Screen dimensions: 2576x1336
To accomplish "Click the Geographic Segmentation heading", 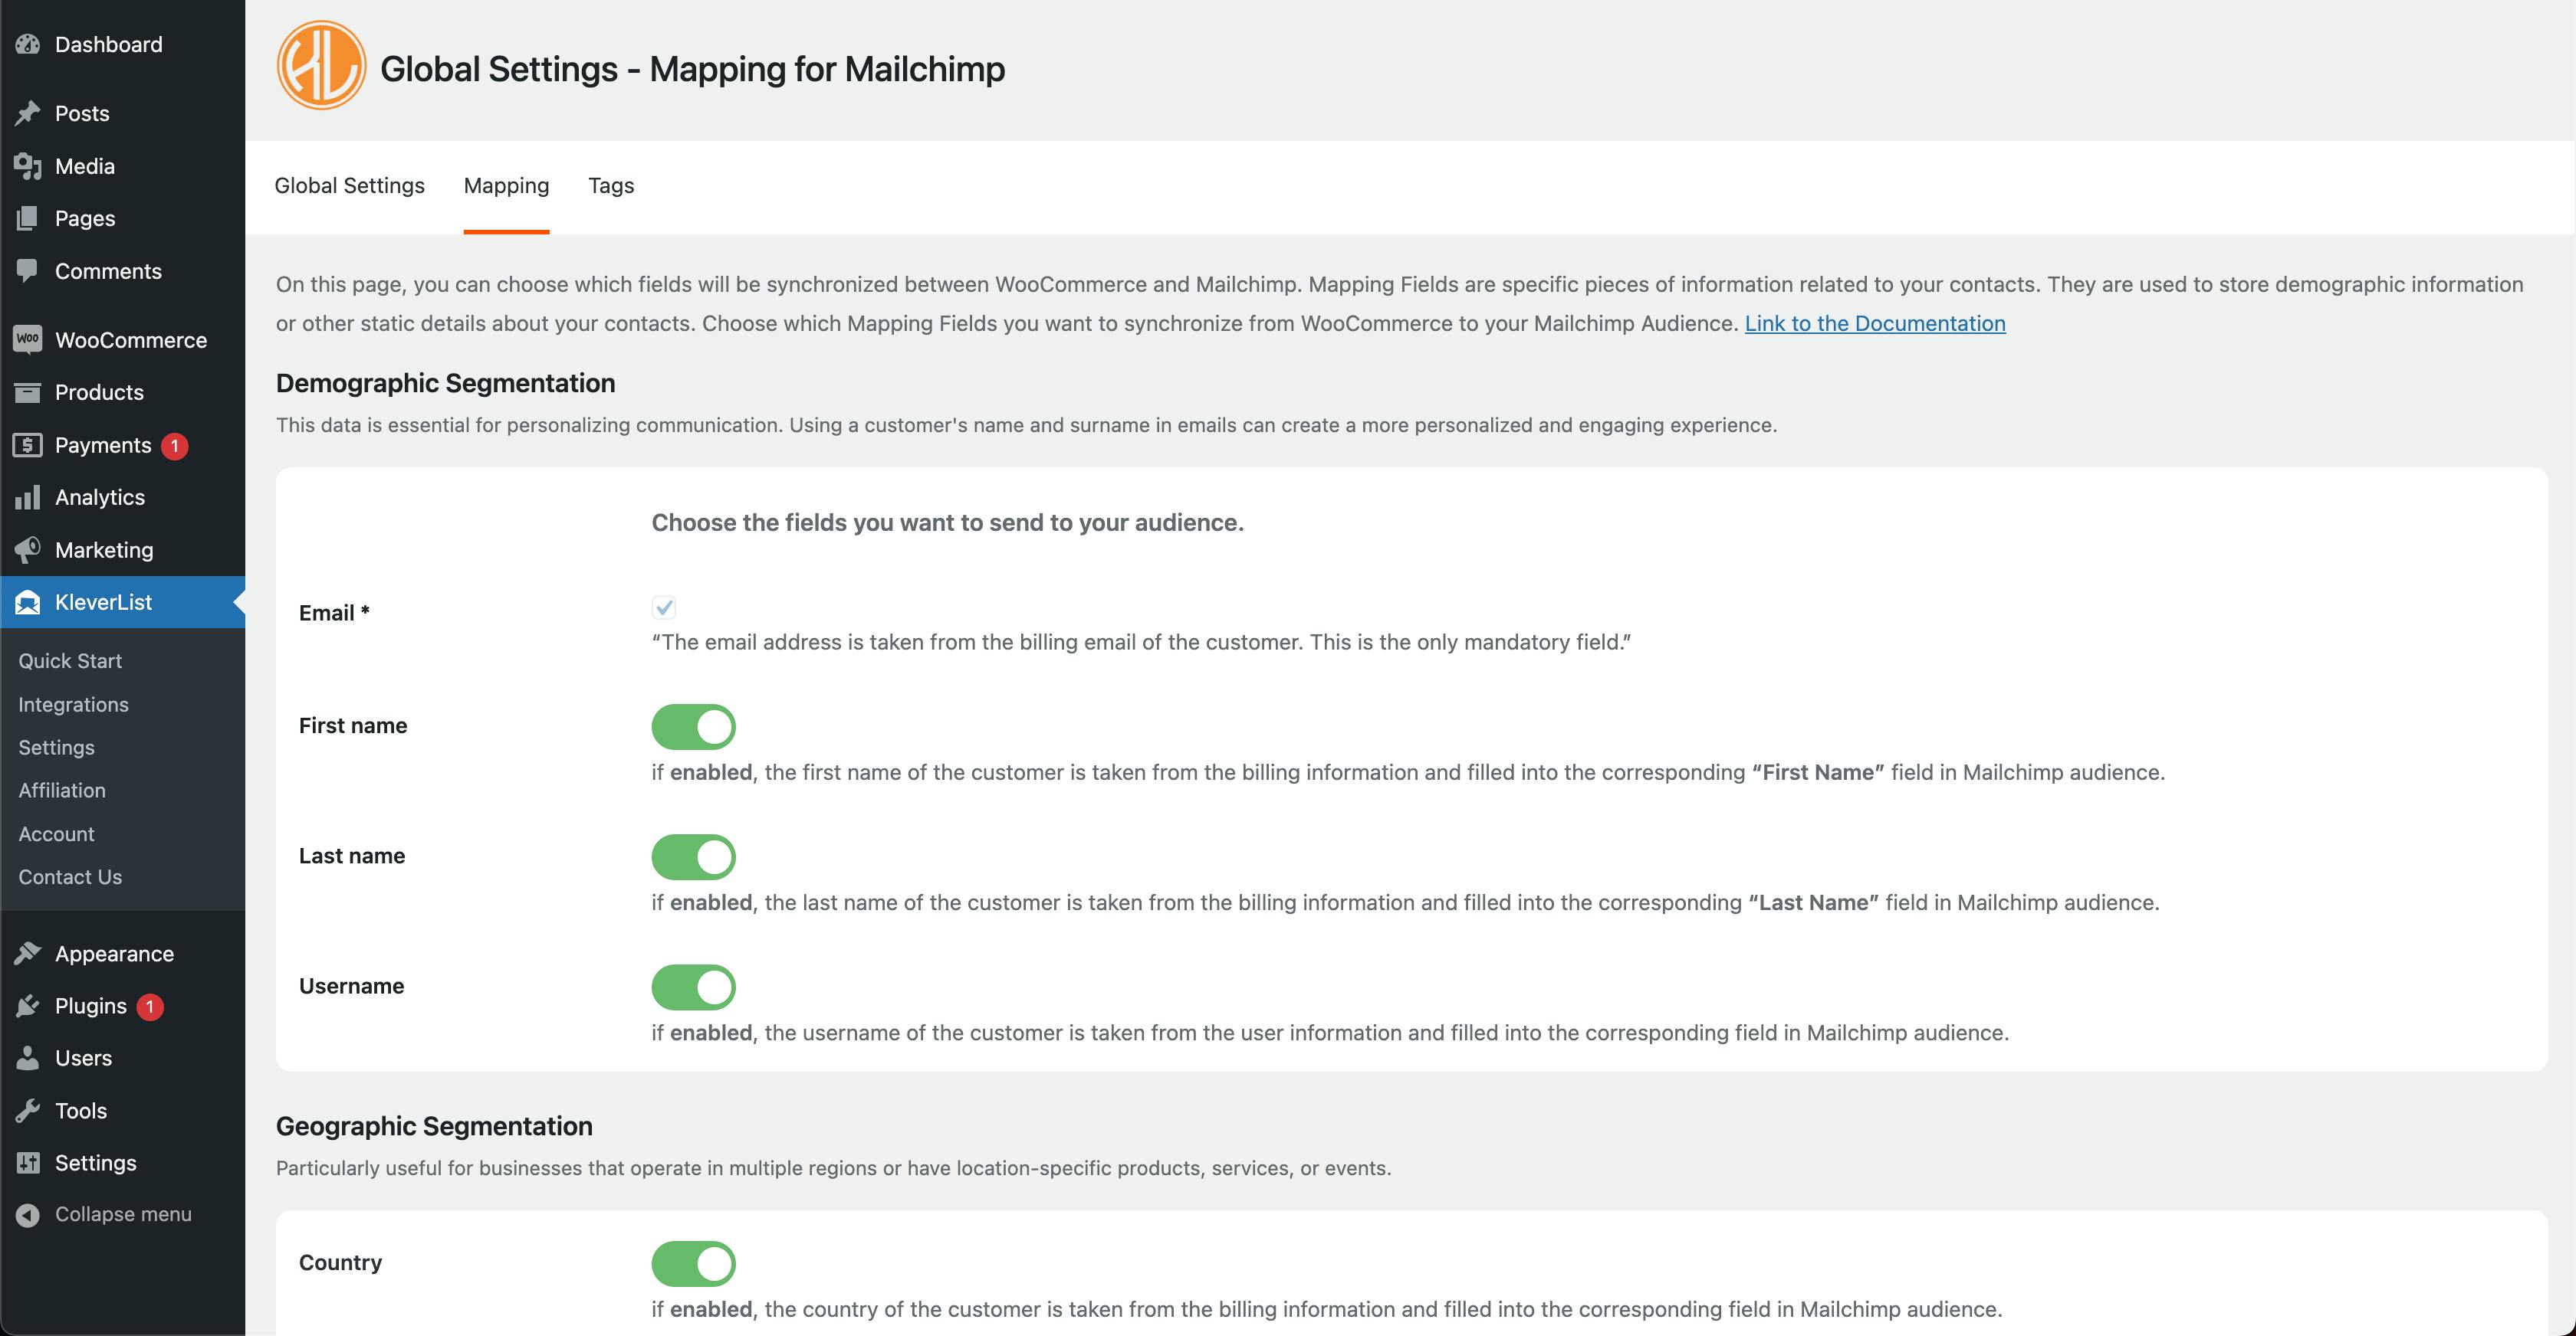I will click(434, 1126).
